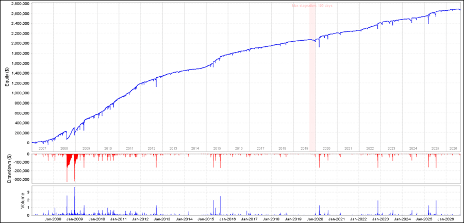The height and width of the screenshot is (223, 464).
Task: Click the Max stagnation 105 days label
Action: click(x=313, y=5)
